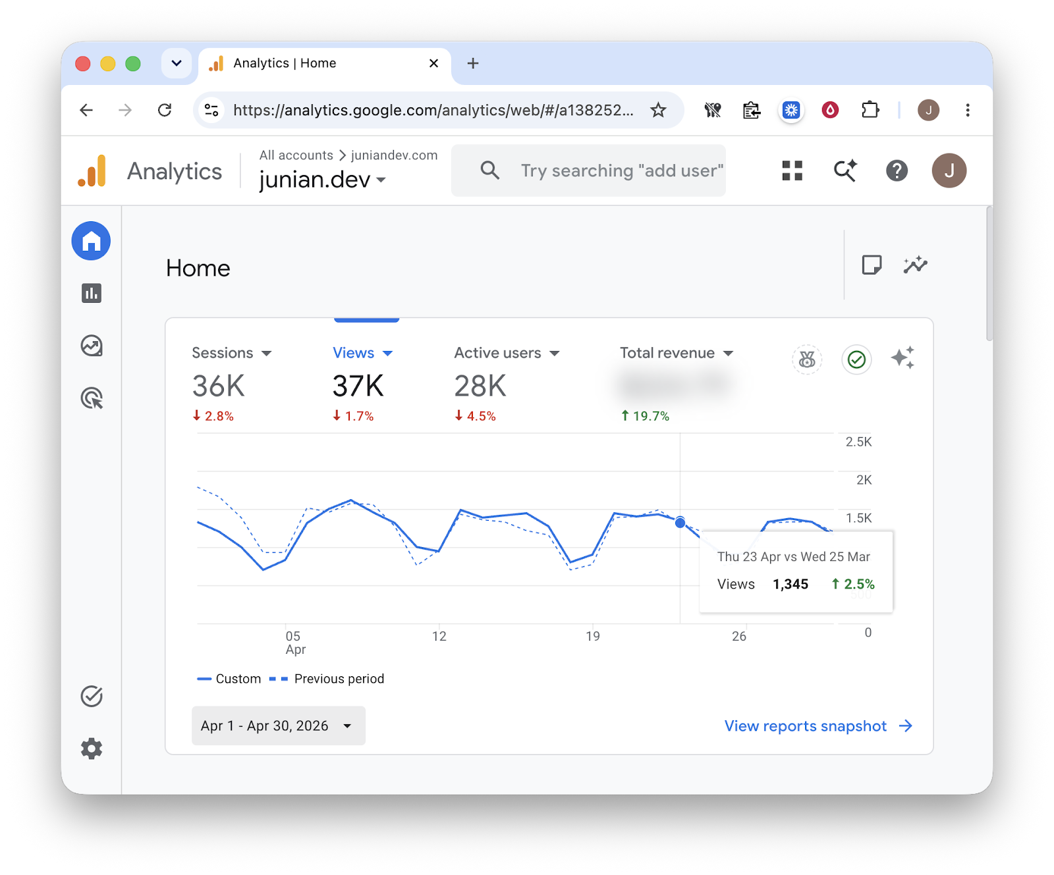
Task: Open Reports bar chart icon in sidebar
Action: coord(92,293)
